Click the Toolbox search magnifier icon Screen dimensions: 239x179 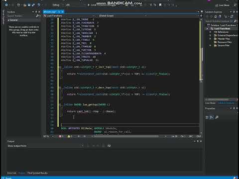click(x=37, y=16)
